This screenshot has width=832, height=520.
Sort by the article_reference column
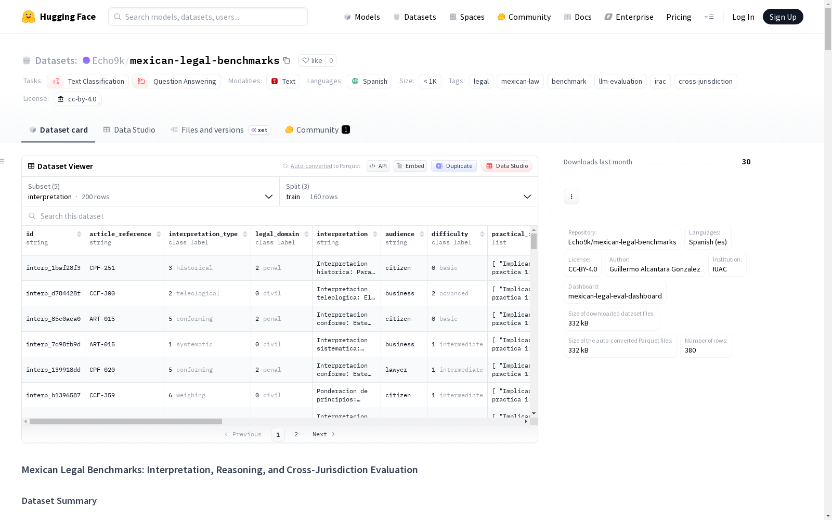(x=159, y=234)
